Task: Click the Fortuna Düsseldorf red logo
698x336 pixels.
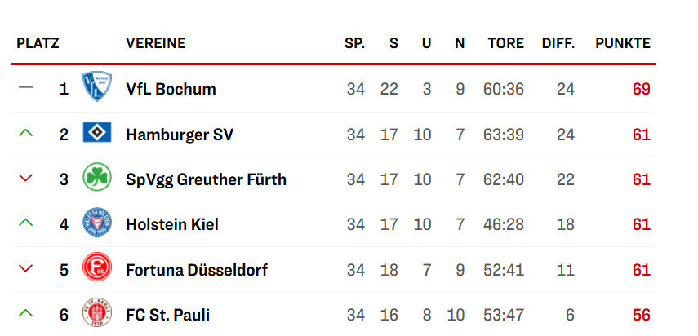Action: pos(97,267)
